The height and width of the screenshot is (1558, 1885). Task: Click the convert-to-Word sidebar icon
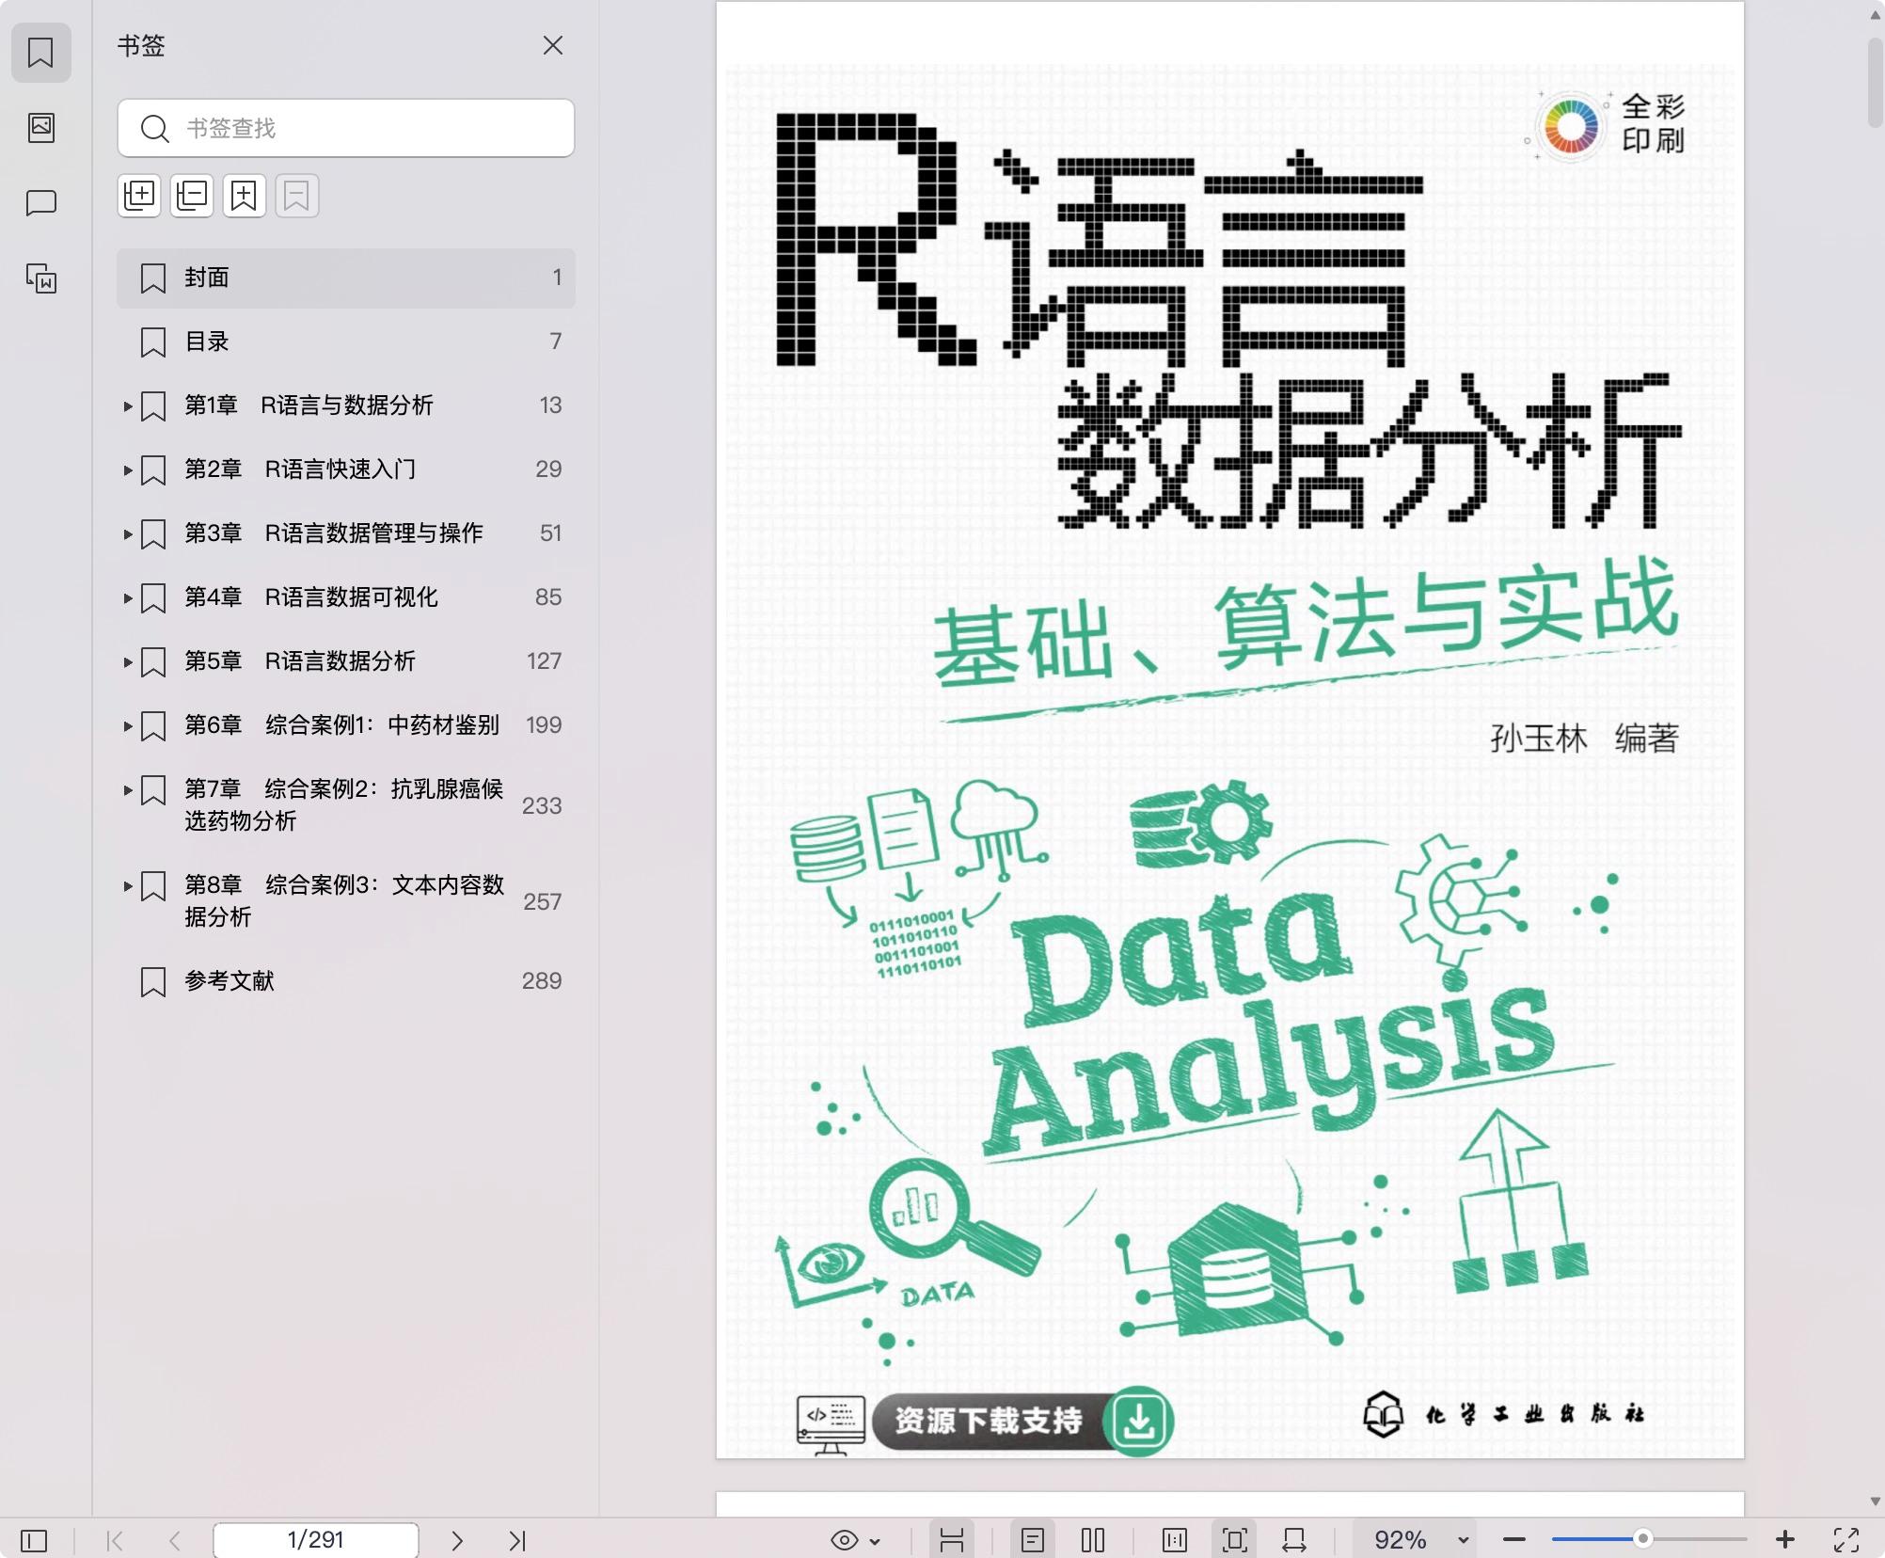40,278
